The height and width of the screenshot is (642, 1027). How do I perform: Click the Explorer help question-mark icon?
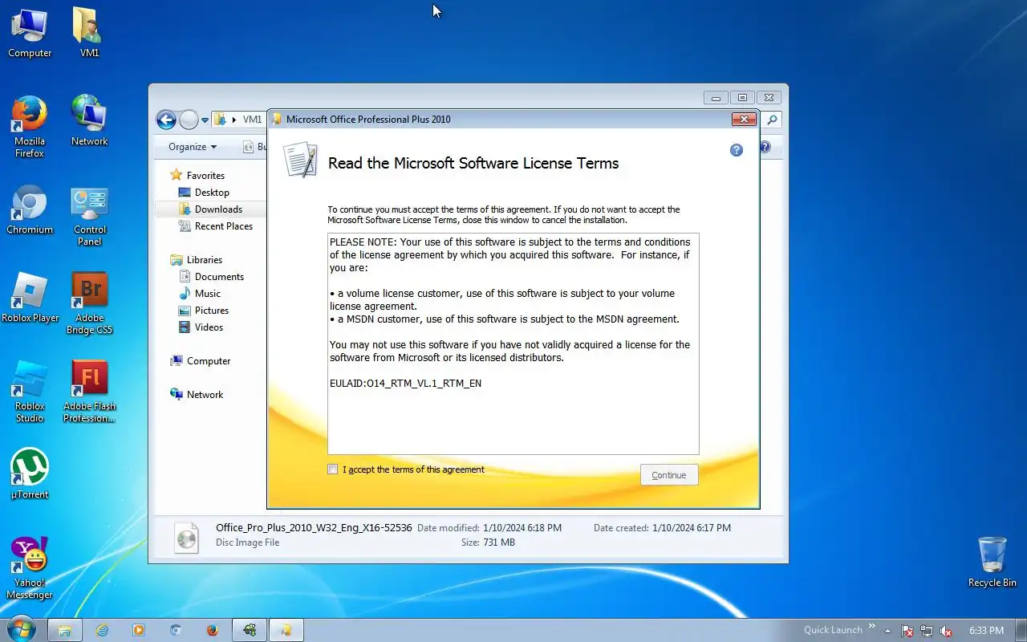765,147
